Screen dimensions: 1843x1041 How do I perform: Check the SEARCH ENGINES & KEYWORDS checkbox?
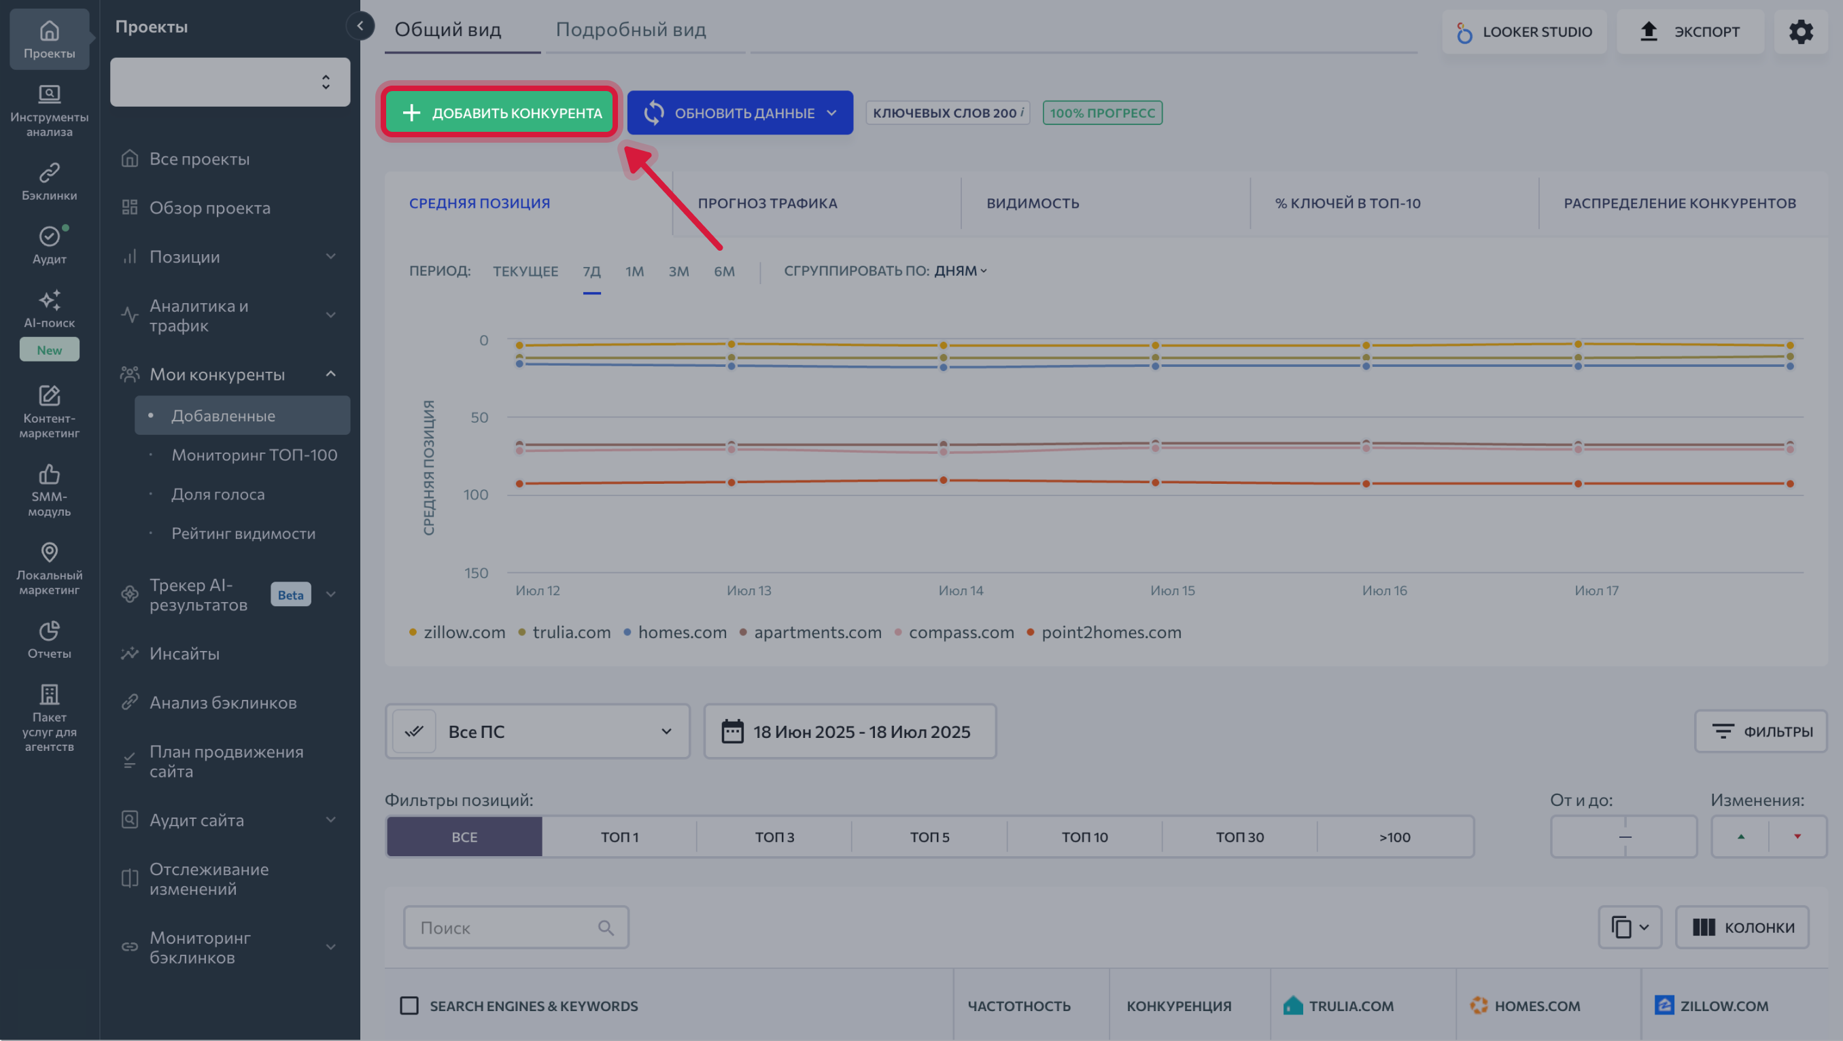(409, 1005)
